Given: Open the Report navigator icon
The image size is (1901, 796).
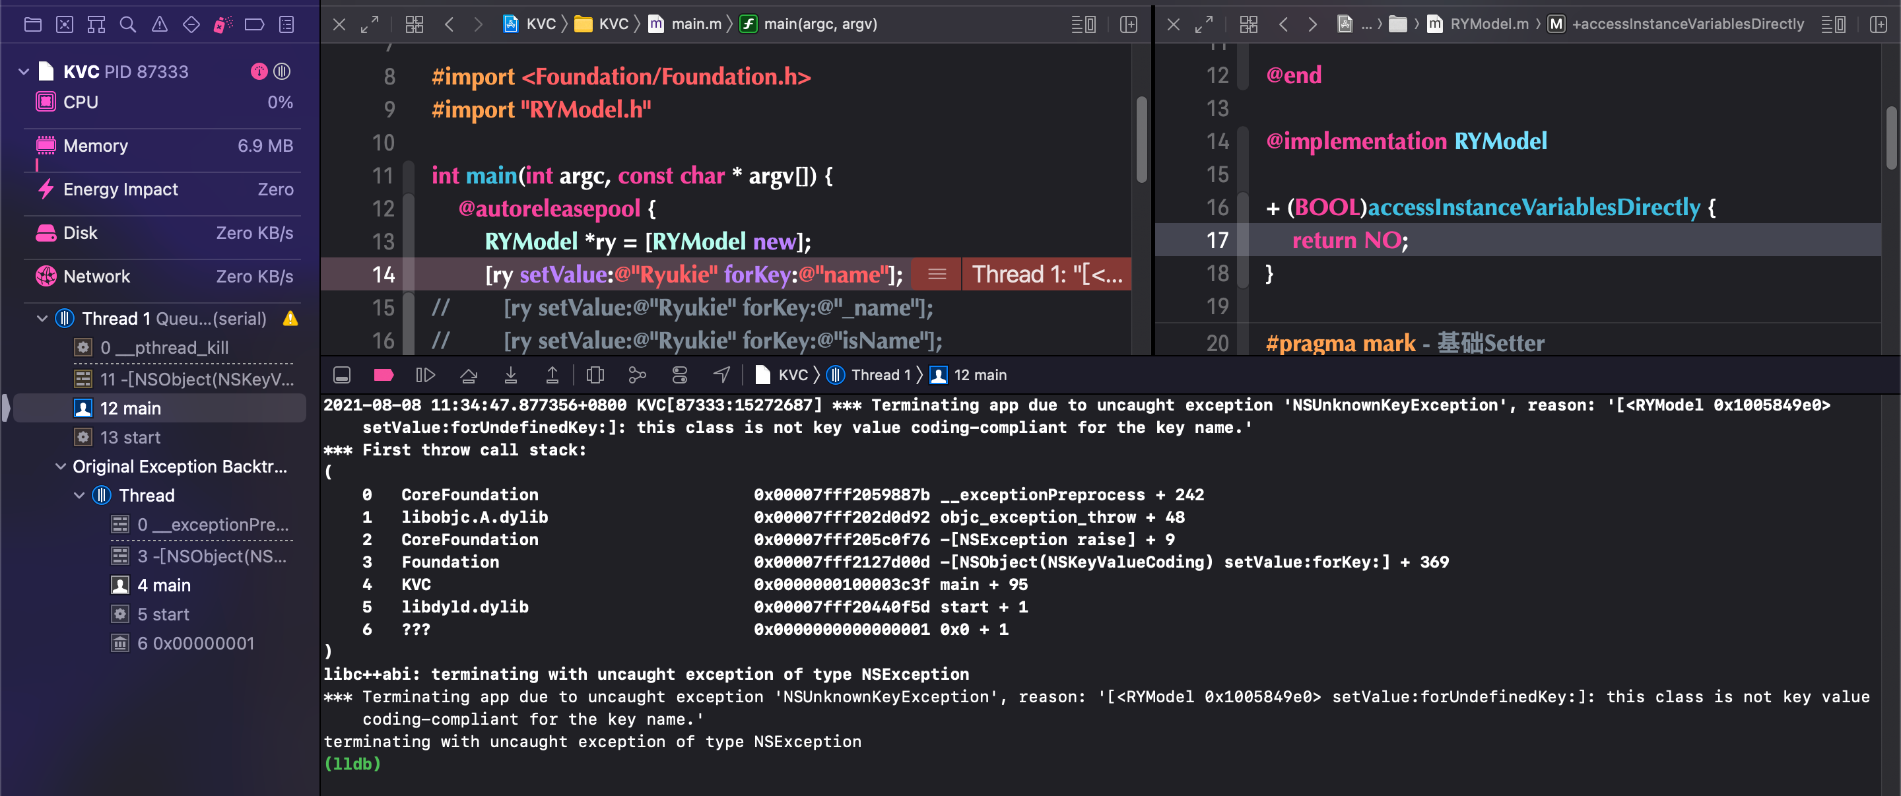Looking at the screenshot, I should [287, 24].
